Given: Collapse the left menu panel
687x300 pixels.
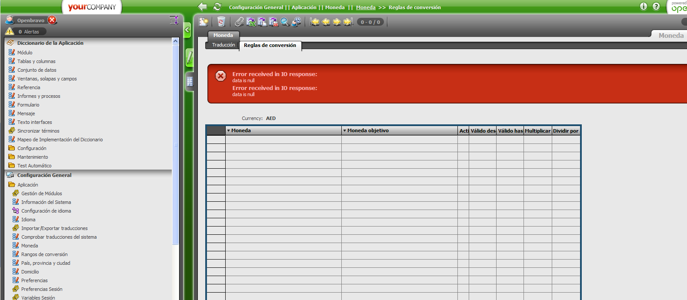Looking at the screenshot, I should tap(187, 30).
